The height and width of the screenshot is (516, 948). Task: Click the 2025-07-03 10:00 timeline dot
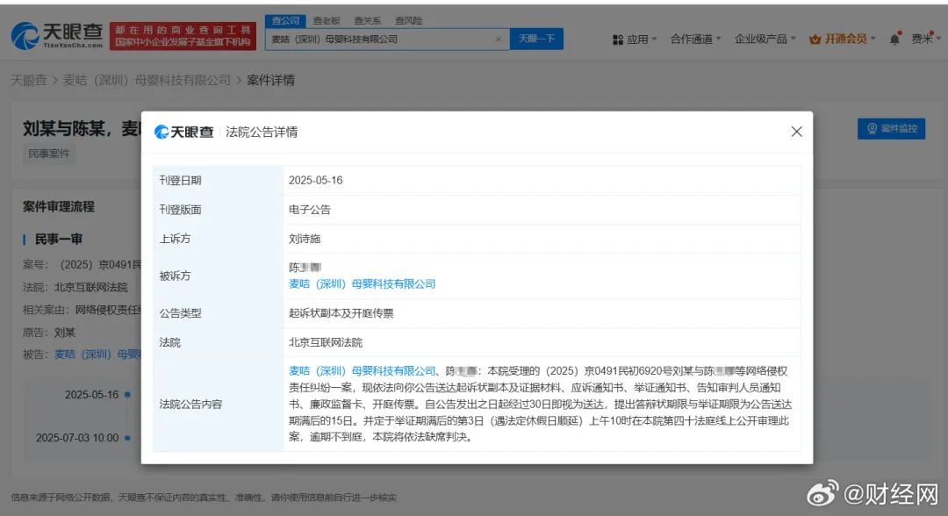click(127, 437)
